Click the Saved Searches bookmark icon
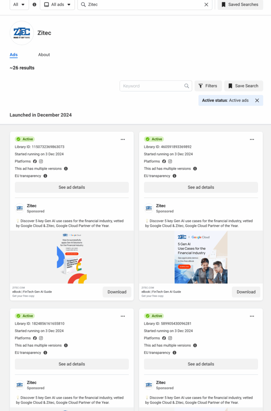 pyautogui.click(x=223, y=5)
